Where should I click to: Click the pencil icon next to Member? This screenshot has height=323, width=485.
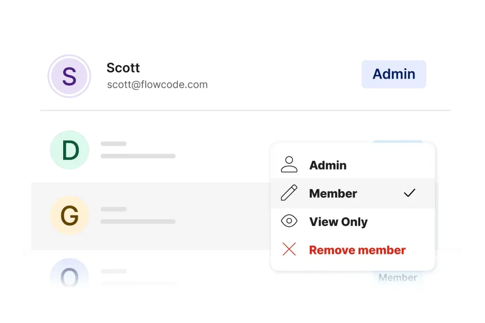tap(289, 193)
